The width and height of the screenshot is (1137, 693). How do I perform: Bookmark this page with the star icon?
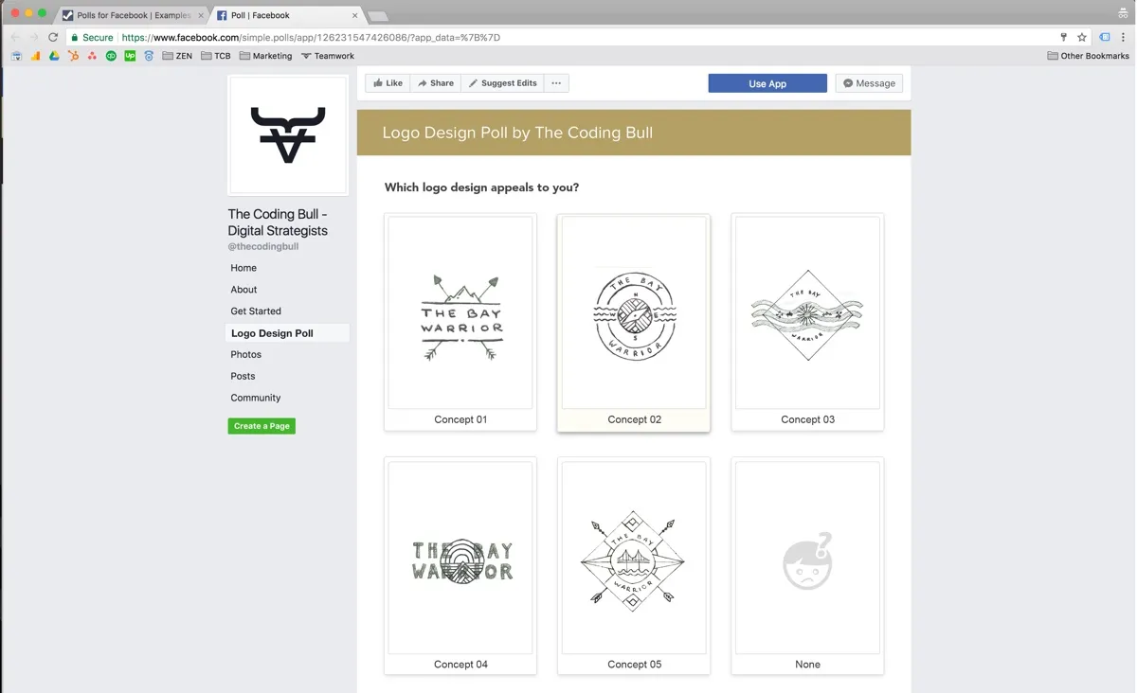point(1083,38)
